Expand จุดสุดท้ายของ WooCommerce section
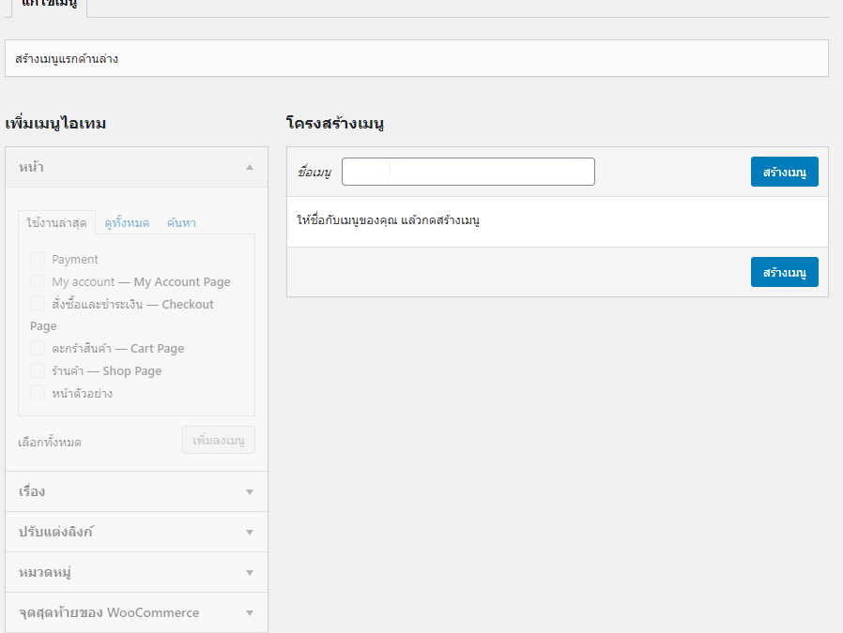843x633 pixels. pyautogui.click(x=136, y=612)
